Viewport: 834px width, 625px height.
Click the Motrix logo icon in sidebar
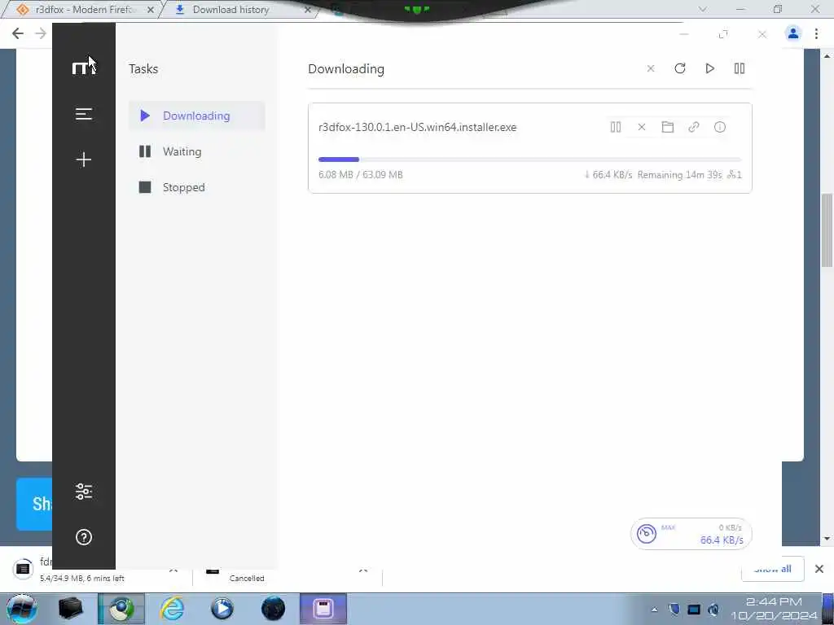(84, 68)
